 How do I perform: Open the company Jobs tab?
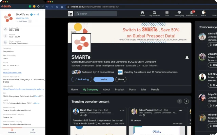[143, 89]
